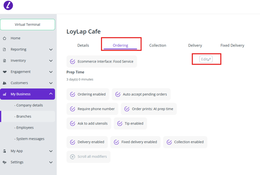Select Employees in My Business submenu

point(24,128)
